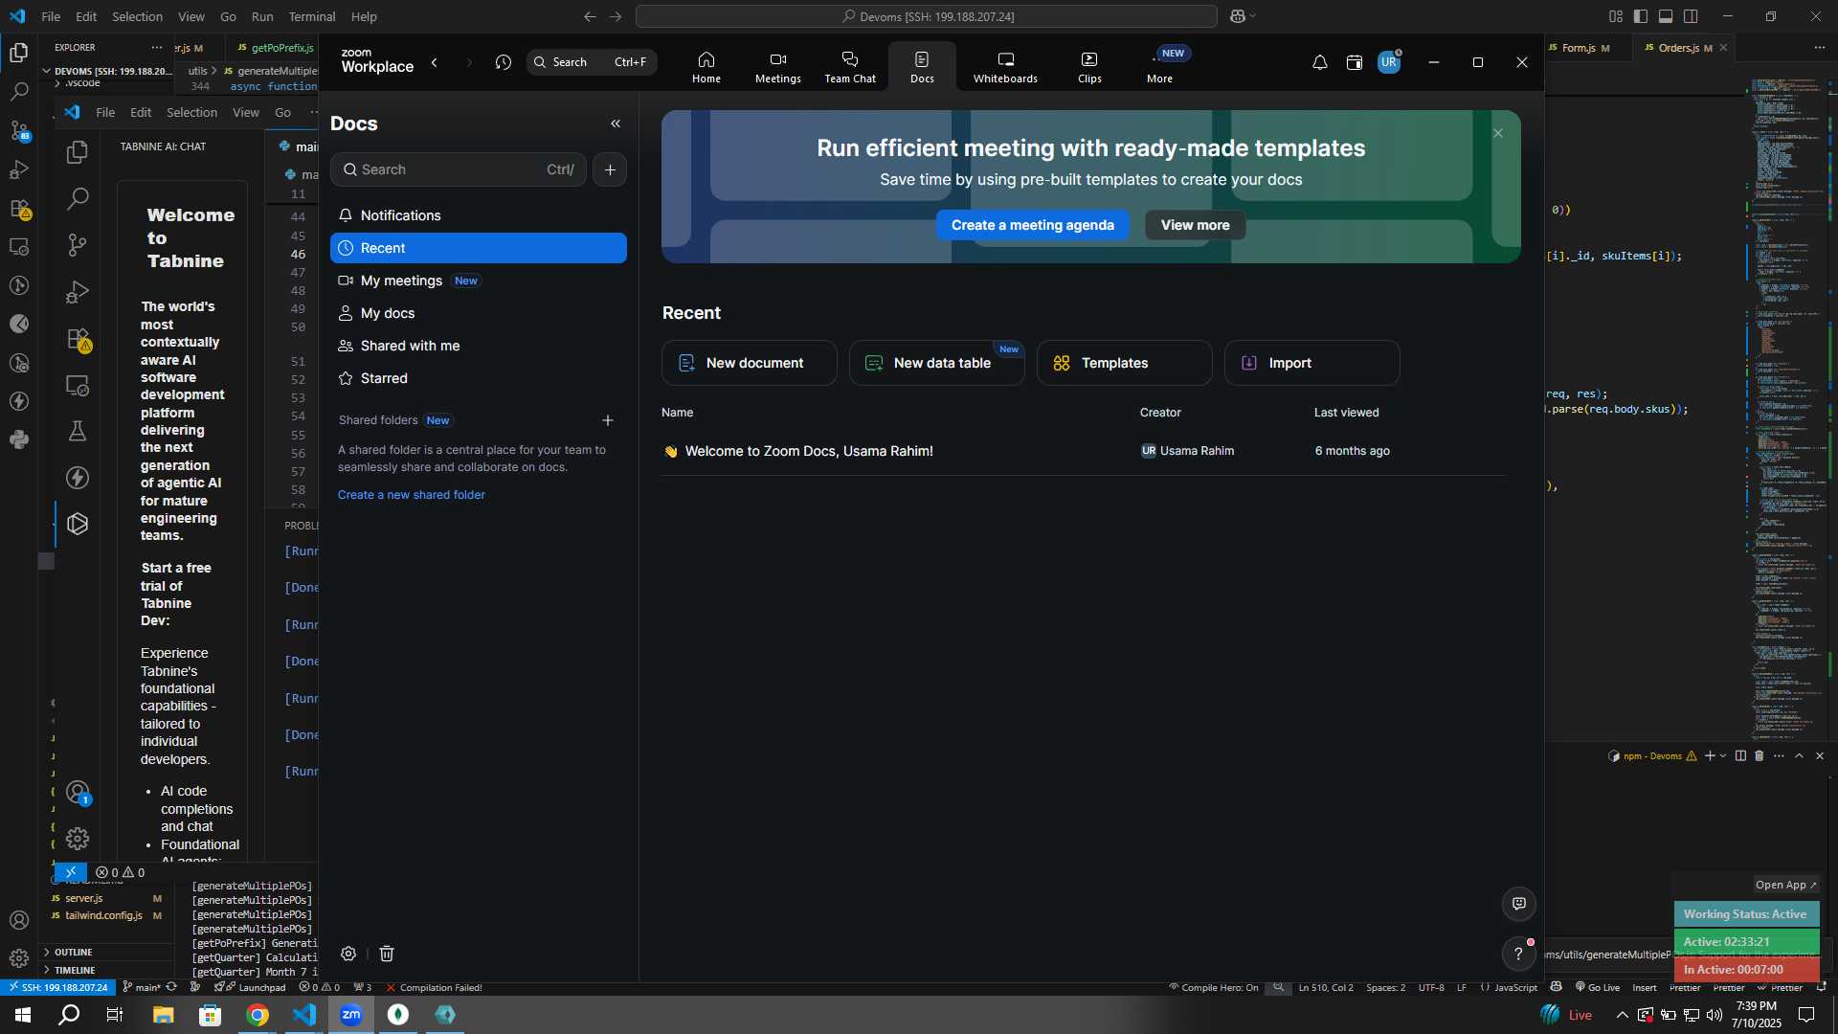Image resolution: width=1838 pixels, height=1034 pixels.
Task: Add a shared folder with plus icon
Action: point(608,420)
